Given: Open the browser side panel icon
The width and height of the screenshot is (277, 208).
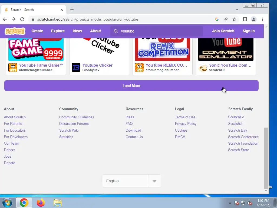Looking at the screenshot, I should [245, 19].
